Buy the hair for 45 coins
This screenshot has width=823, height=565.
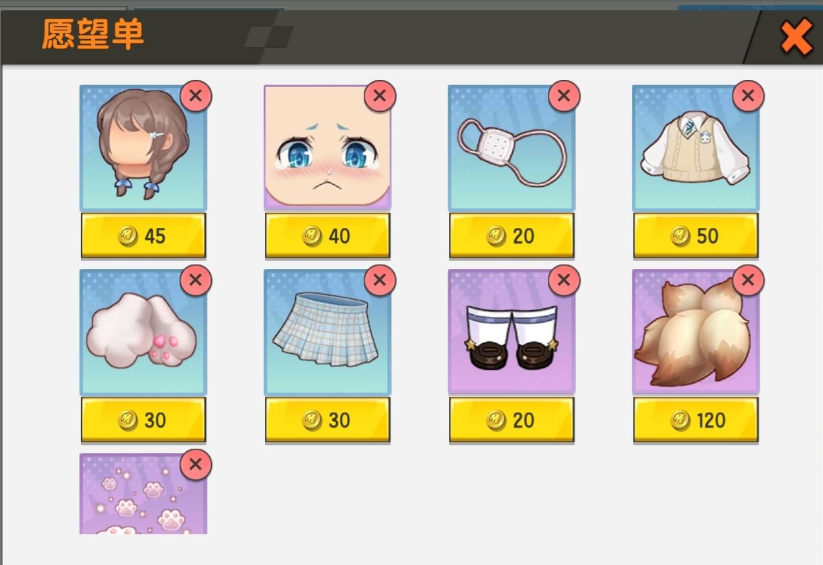point(143,236)
